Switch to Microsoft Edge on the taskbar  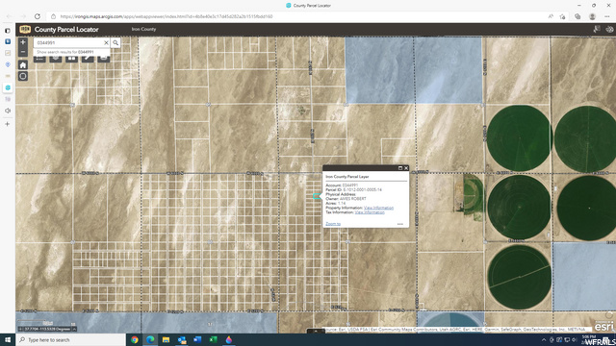point(150,339)
